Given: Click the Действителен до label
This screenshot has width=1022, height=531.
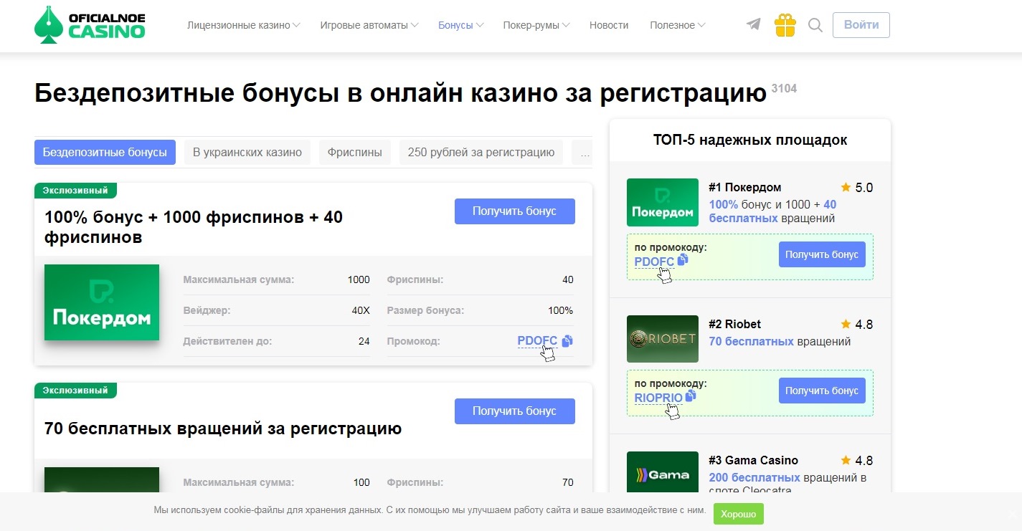Looking at the screenshot, I should pyautogui.click(x=227, y=341).
